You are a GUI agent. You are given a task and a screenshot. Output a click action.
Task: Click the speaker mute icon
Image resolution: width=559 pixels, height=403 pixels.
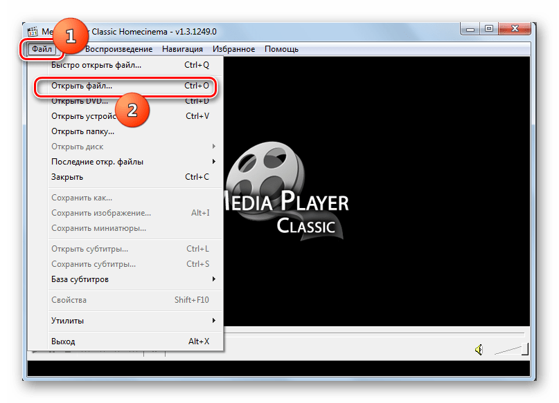coord(479,350)
